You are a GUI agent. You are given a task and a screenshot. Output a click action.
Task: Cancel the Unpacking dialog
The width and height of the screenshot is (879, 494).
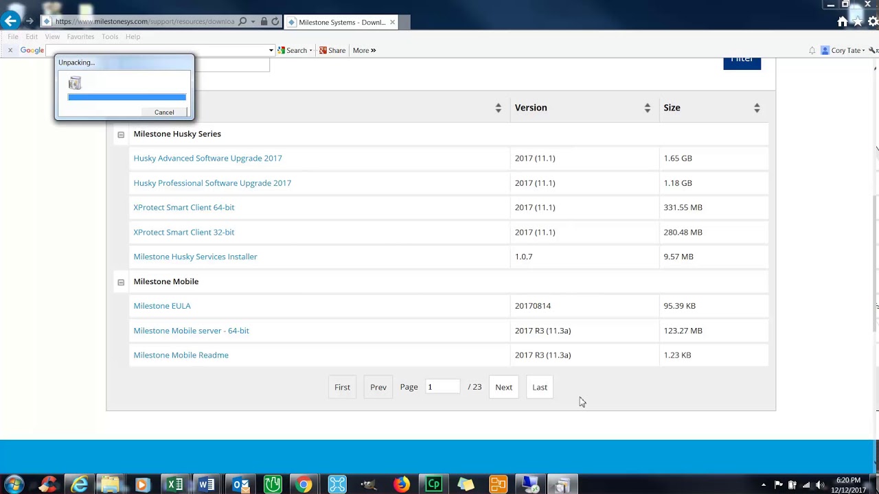point(164,113)
